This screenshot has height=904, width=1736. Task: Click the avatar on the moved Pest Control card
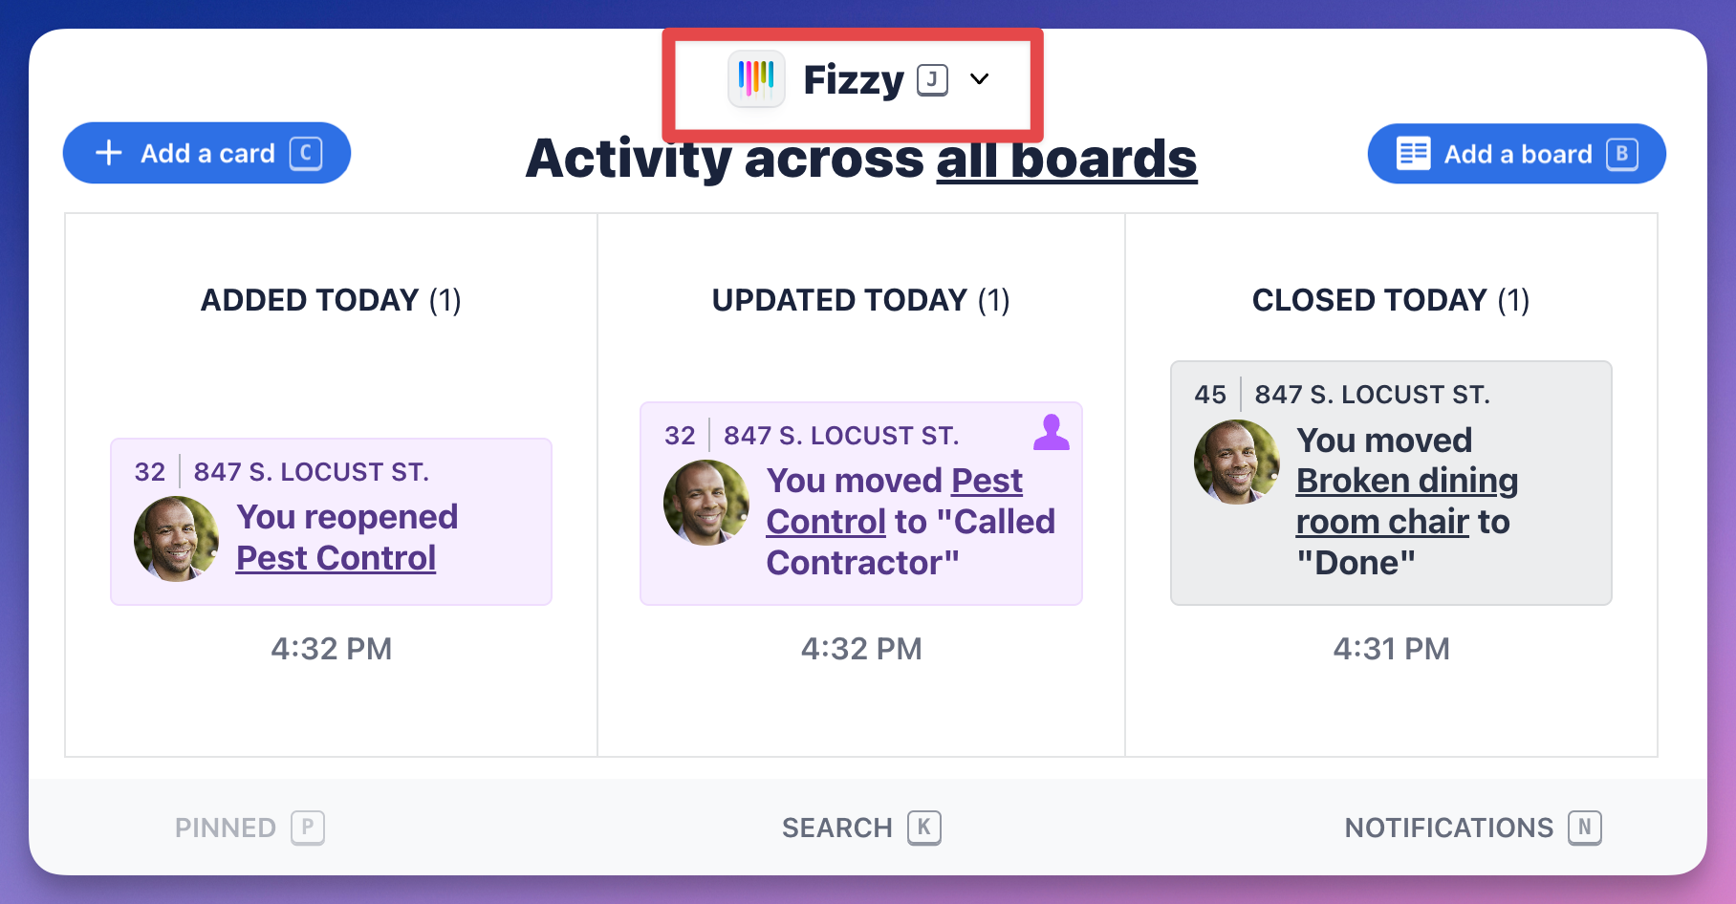click(x=706, y=502)
